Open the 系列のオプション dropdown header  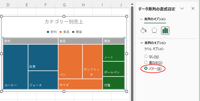coord(153,19)
